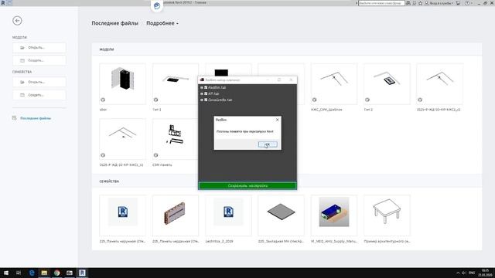Click the Последние файлы heading tab

coord(115,23)
